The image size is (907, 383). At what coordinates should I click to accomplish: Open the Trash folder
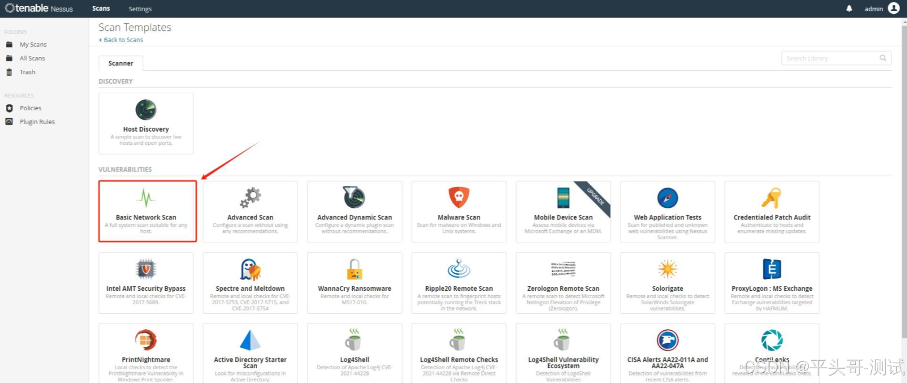tap(27, 72)
